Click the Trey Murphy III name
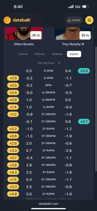Screen dimensions: 97x211 point(73,44)
